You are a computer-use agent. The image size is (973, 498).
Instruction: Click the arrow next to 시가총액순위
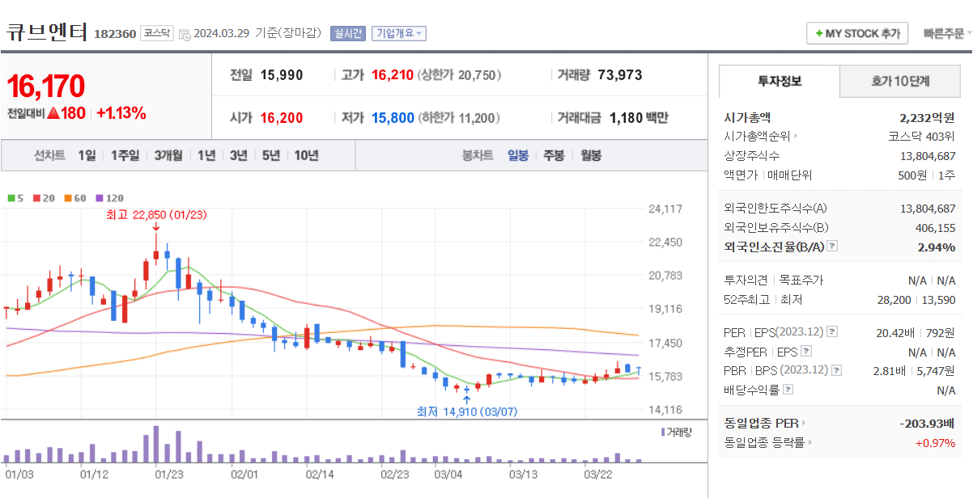click(x=796, y=137)
